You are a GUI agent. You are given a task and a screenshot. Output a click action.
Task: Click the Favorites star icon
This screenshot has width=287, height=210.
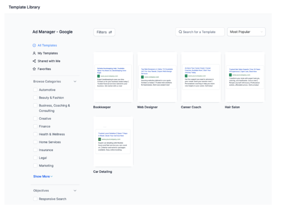tap(34, 69)
